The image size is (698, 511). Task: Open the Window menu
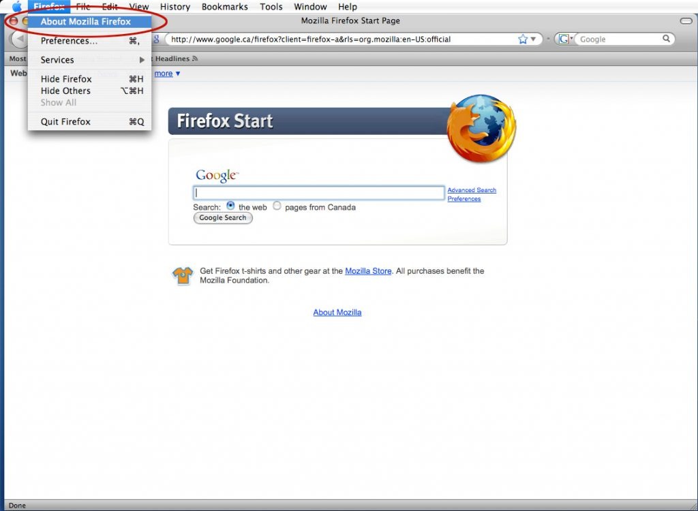tap(310, 7)
